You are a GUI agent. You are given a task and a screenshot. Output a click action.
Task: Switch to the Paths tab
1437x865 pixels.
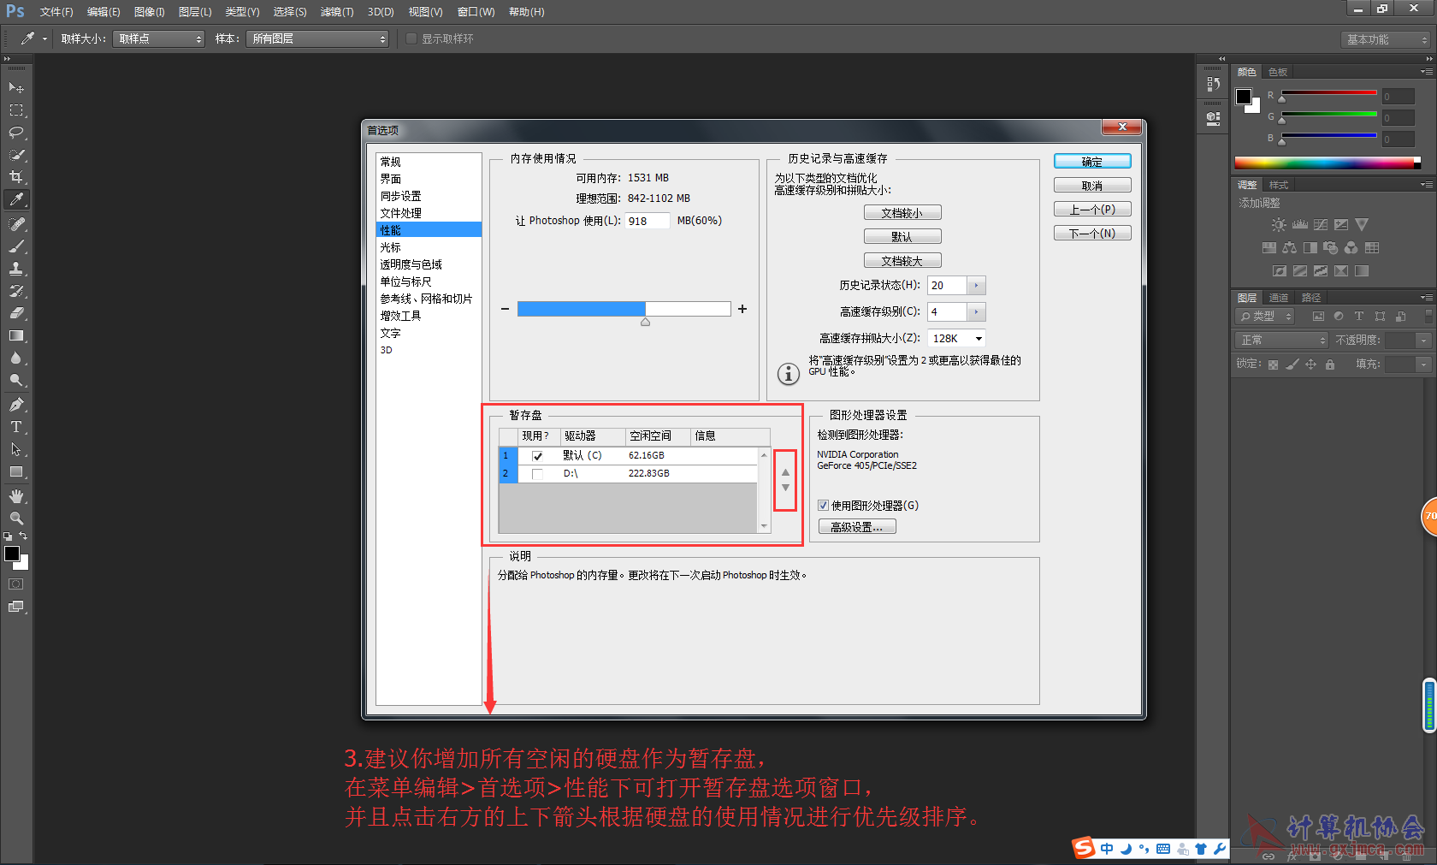[1311, 298]
